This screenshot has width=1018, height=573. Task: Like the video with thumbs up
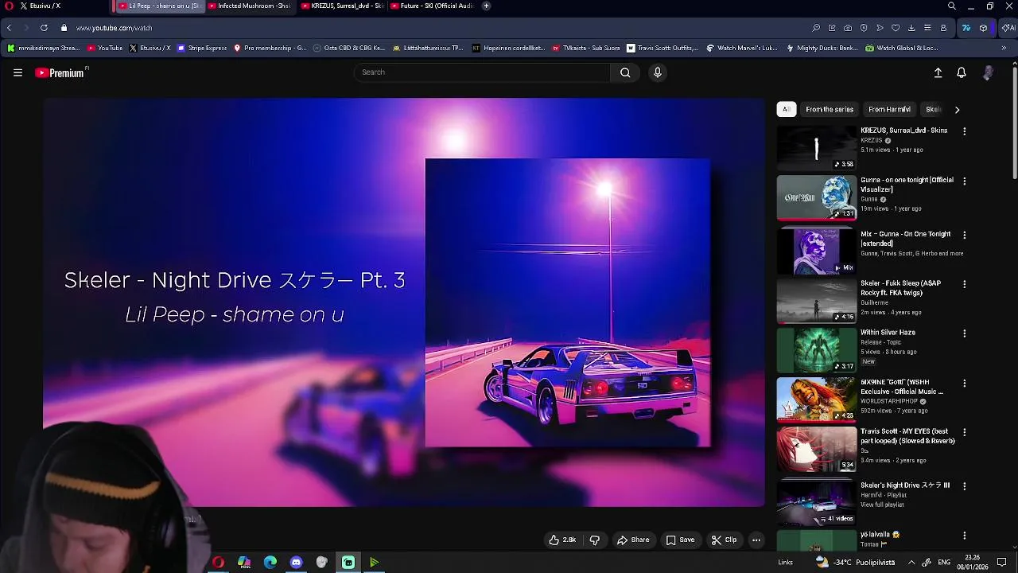point(562,540)
